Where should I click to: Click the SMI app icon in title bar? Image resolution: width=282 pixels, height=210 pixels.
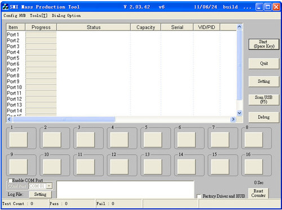point(5,7)
